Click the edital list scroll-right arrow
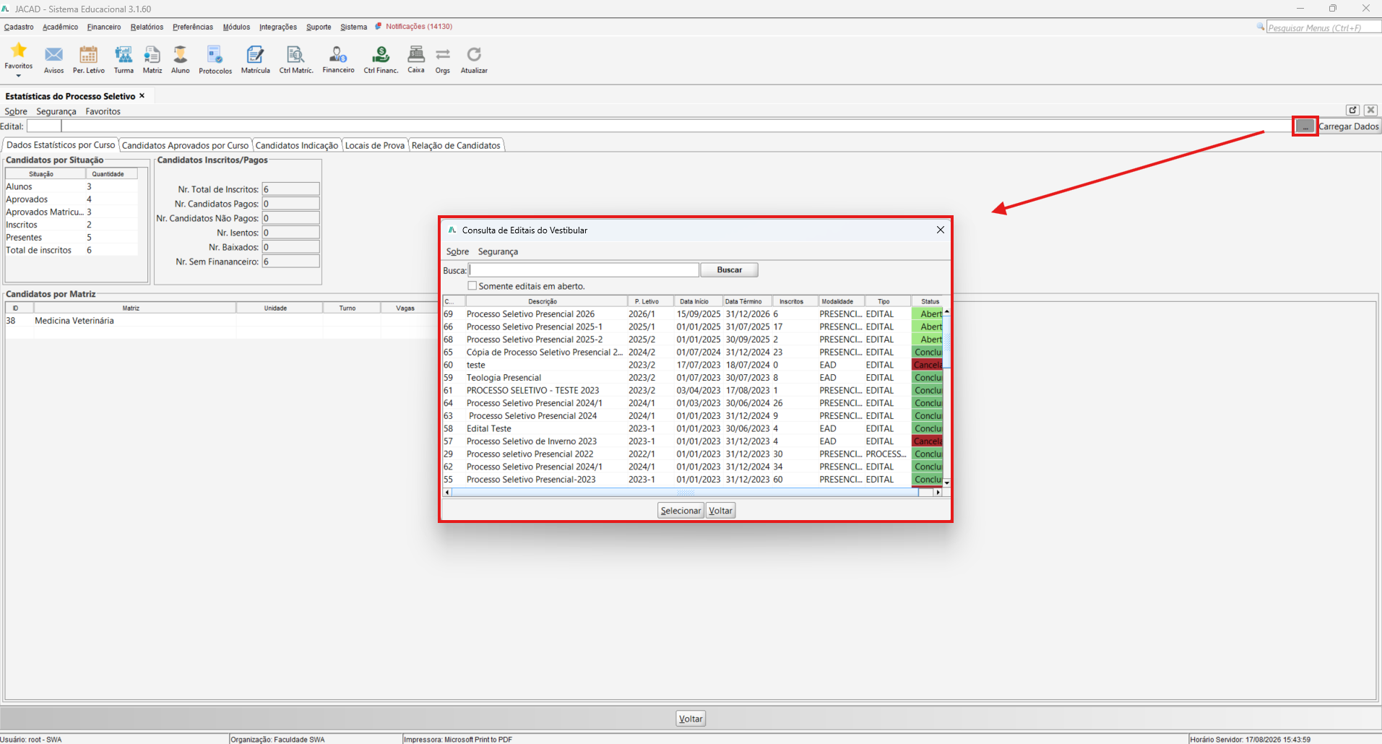Image resolution: width=1382 pixels, height=744 pixels. coord(938,493)
